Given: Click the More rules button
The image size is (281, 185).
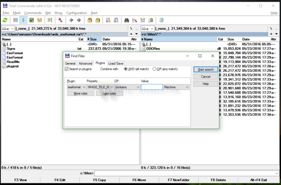Looking at the screenshot, I should click(81, 94).
